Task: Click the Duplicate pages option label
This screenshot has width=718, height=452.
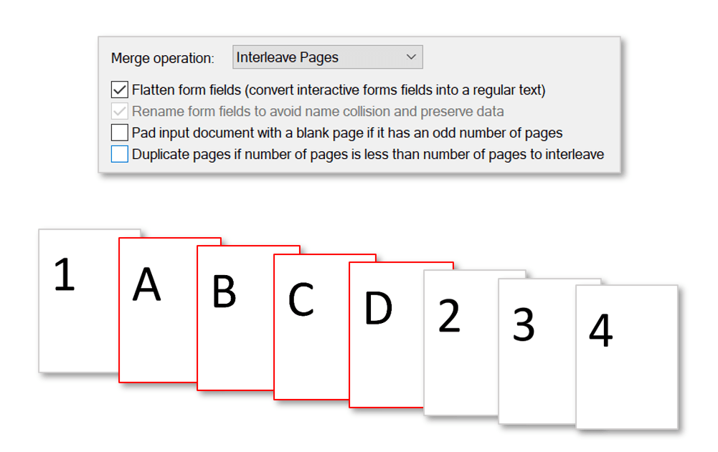Action: coord(368,154)
